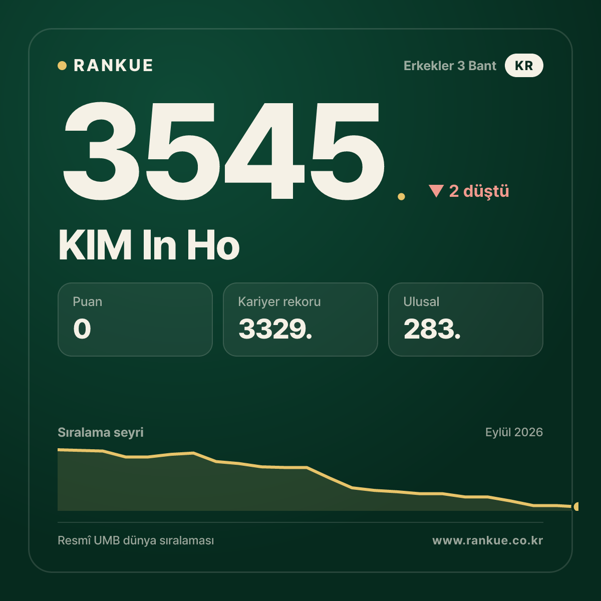Click the career record value 3329.
This screenshot has width=601, height=601.
275,329
